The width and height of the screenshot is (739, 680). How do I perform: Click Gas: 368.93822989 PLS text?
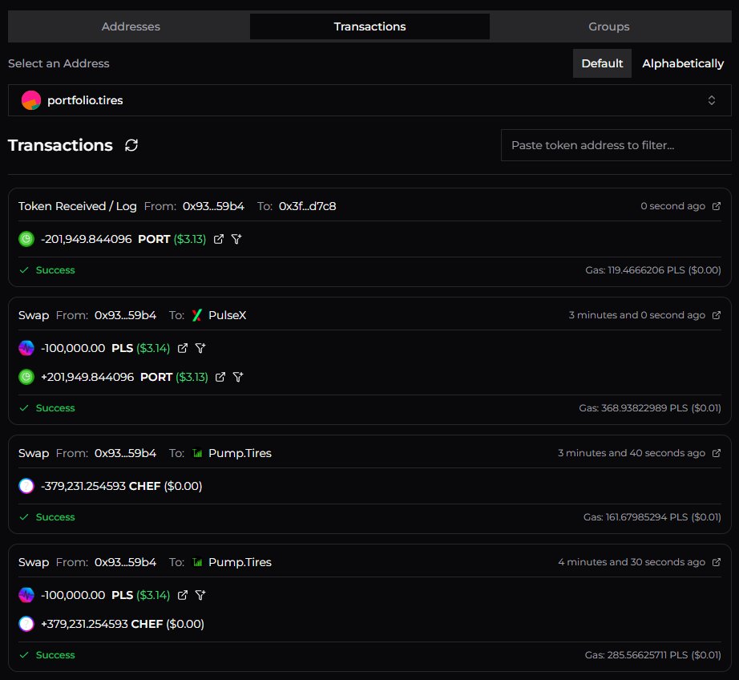[x=650, y=408]
